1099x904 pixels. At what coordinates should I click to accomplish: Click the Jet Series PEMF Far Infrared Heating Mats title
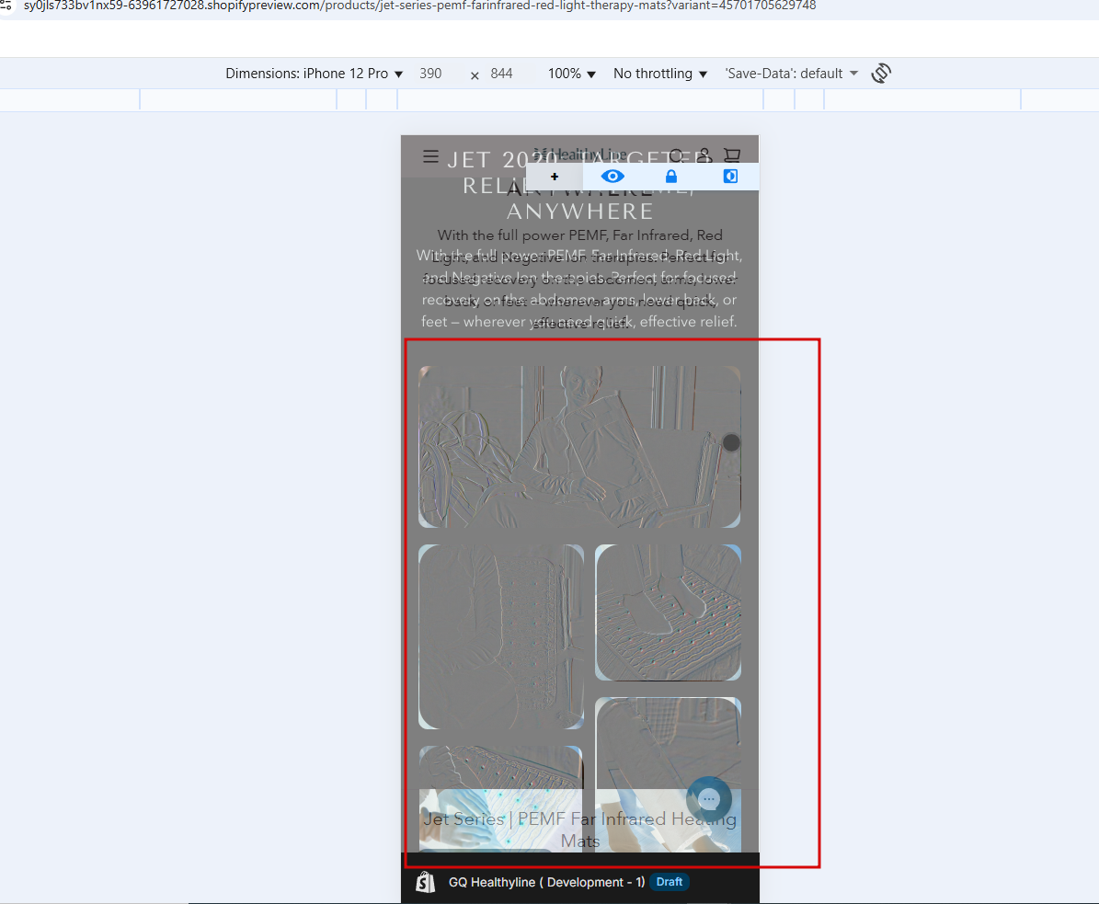tap(579, 830)
